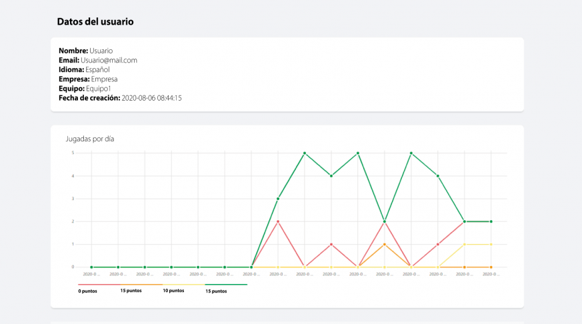The height and width of the screenshot is (324, 582).
Task: Click the final green point on the right
Action: coord(491,221)
